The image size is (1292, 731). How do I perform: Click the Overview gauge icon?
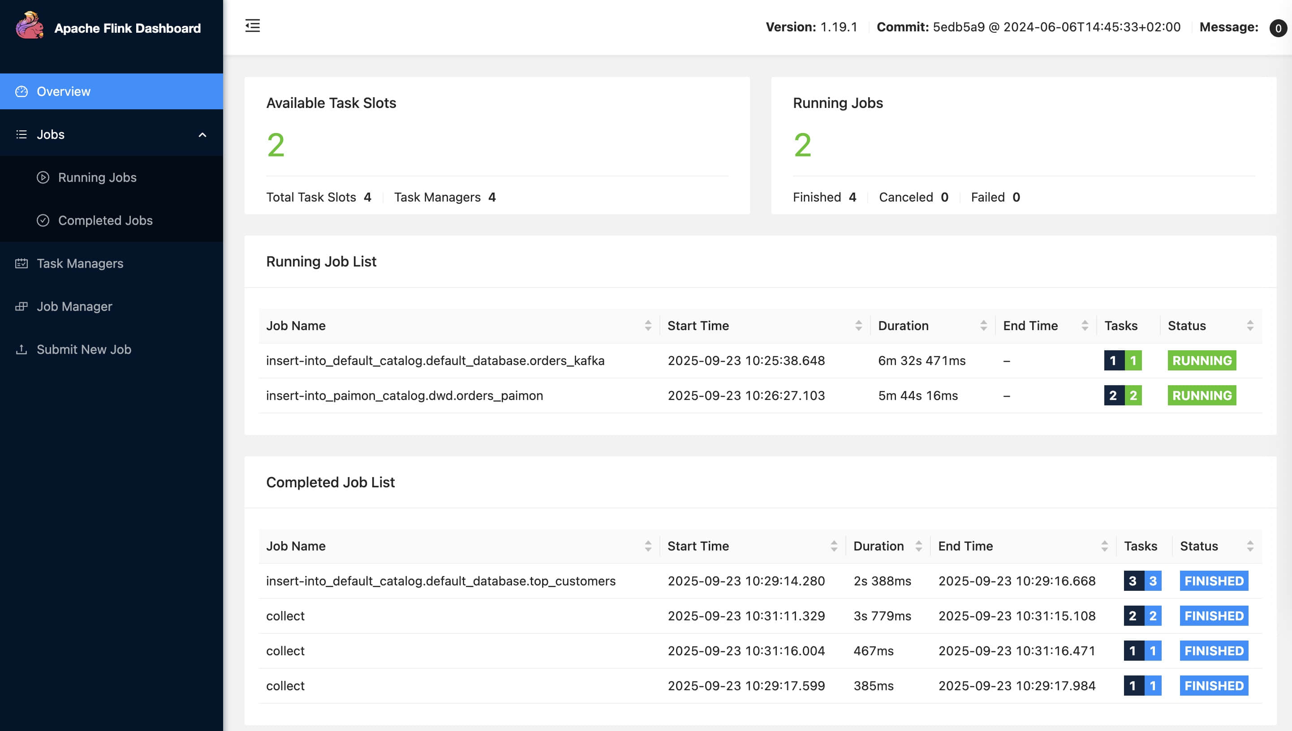point(22,91)
